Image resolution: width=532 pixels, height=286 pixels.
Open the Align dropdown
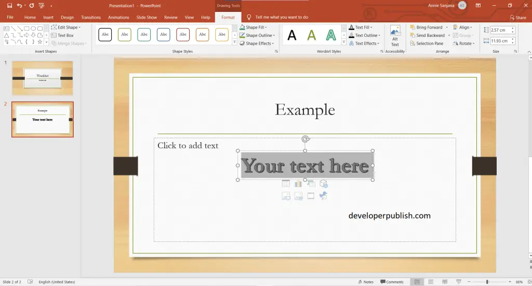tap(462, 27)
